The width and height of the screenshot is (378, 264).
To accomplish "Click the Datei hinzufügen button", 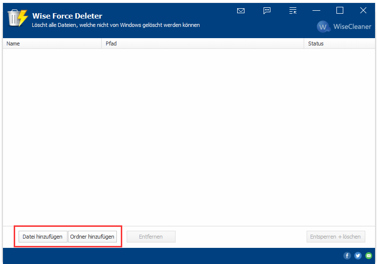I will (43, 237).
